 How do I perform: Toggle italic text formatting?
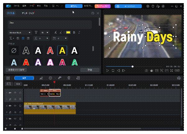79,32
